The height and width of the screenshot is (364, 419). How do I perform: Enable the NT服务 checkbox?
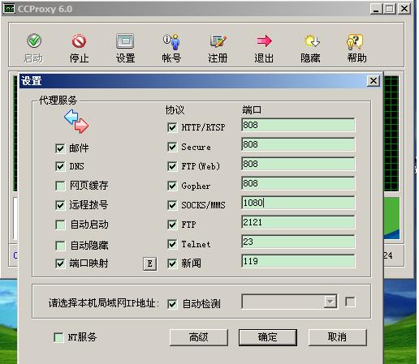click(58, 337)
